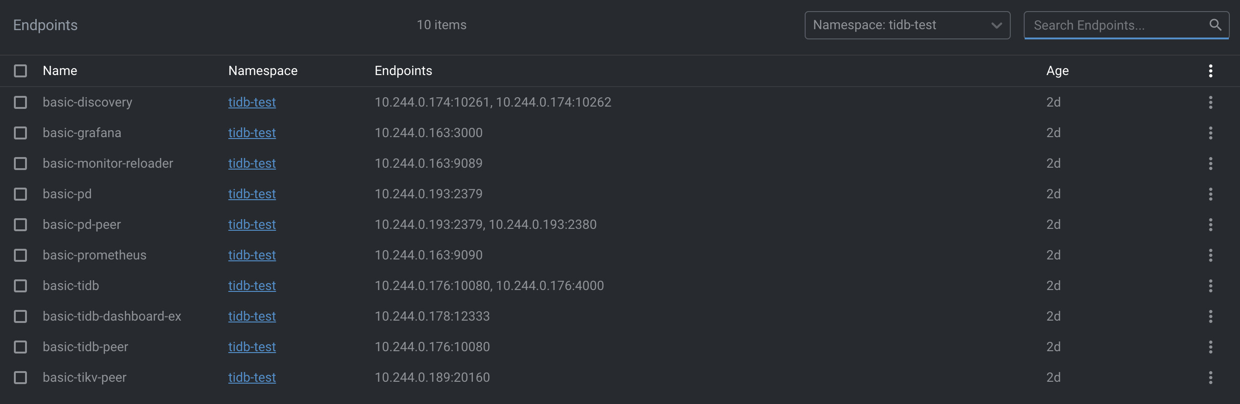1240x404 pixels.
Task: Sort the table by Age column
Action: 1057,71
